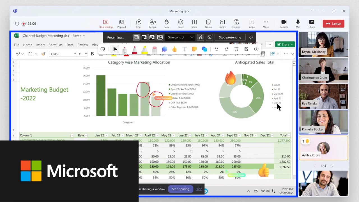Toggle annotation pen in presenting bar

coord(201,37)
